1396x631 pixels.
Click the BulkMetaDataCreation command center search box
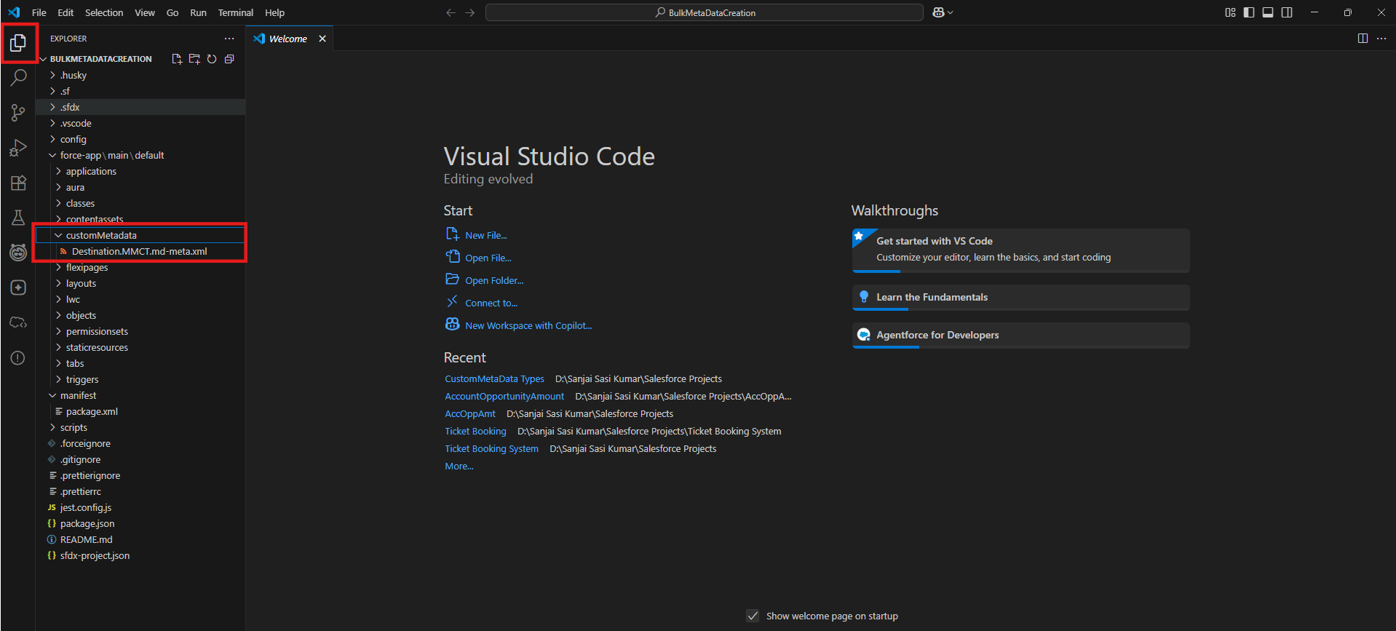[x=704, y=12]
